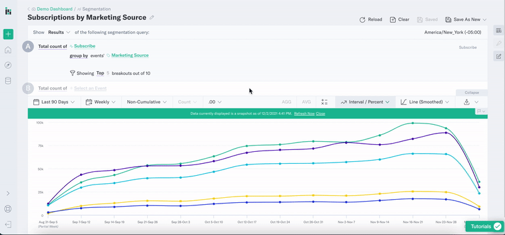This screenshot has height=235, width=505.
Task: Toggle the AGG aggregate option
Action: 287,102
